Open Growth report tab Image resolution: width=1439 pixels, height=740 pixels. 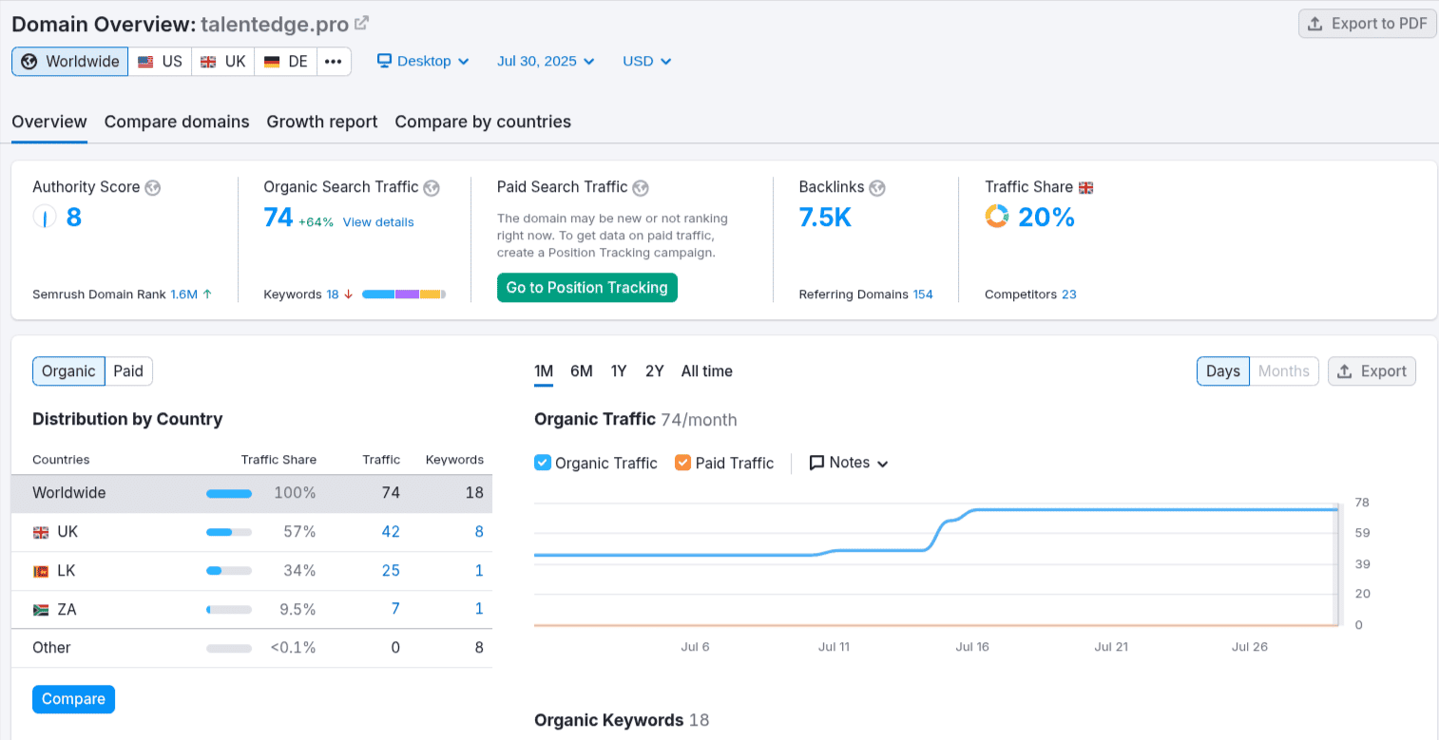(322, 122)
